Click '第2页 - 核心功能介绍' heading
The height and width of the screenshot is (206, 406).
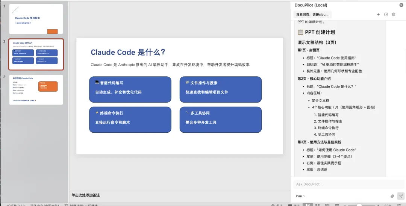point(314,79)
